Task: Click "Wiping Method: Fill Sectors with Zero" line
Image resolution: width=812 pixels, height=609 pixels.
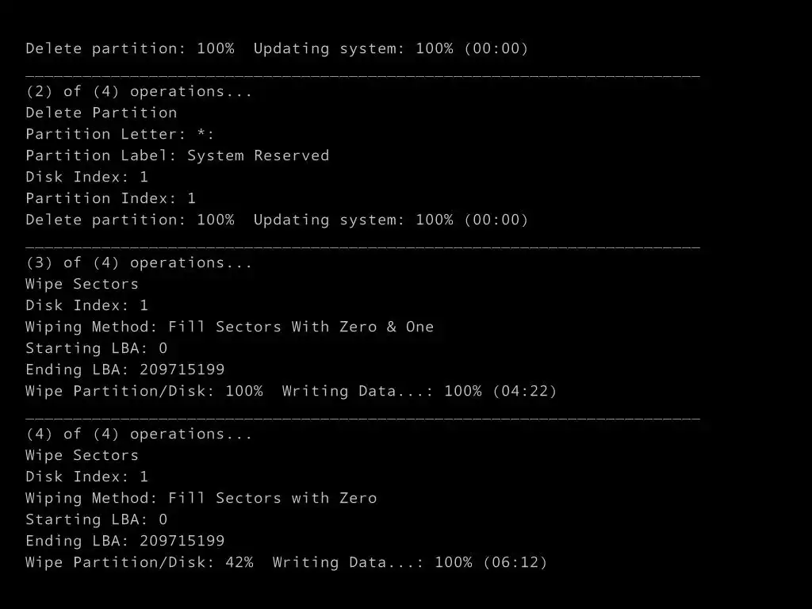Action: click(201, 498)
